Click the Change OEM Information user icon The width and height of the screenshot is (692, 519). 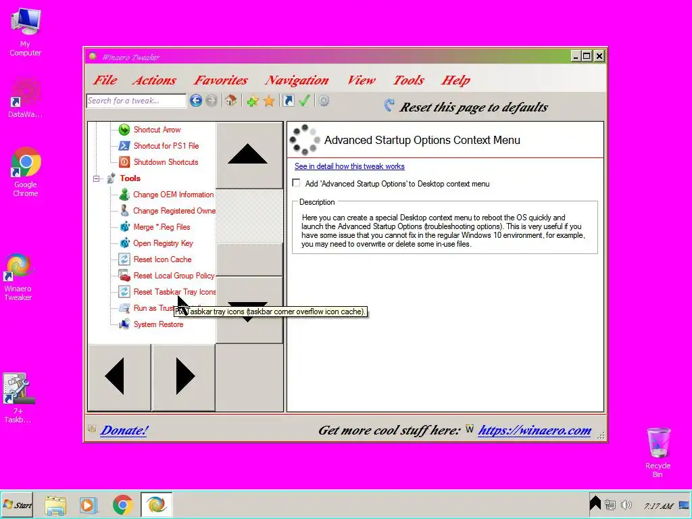[x=124, y=194]
